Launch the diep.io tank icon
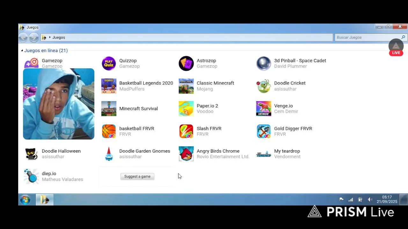408x229 pixels. pyautogui.click(x=31, y=176)
